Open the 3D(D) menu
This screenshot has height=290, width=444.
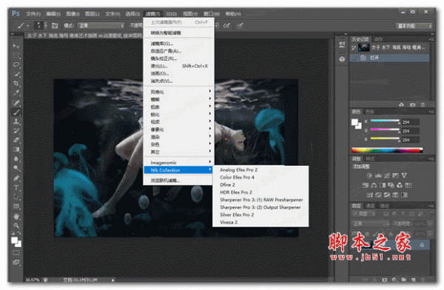[x=172, y=14]
